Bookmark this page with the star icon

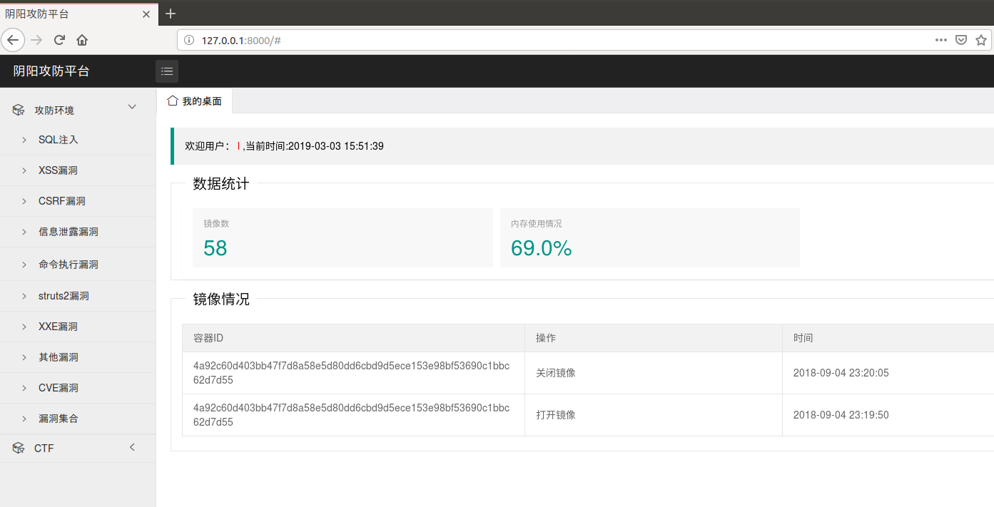click(x=981, y=40)
